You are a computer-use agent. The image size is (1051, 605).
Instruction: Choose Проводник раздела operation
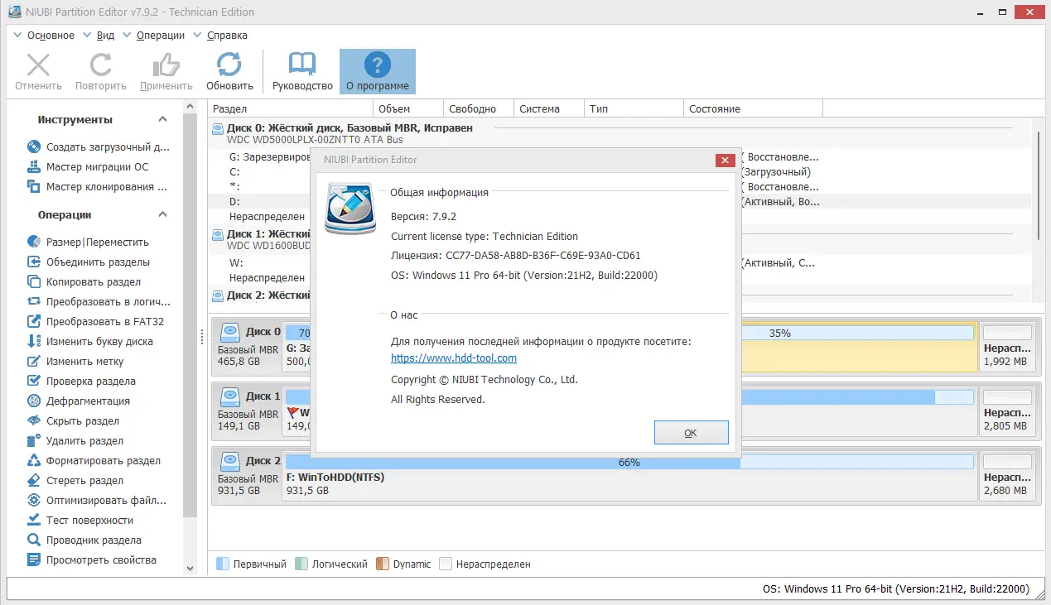tap(84, 540)
